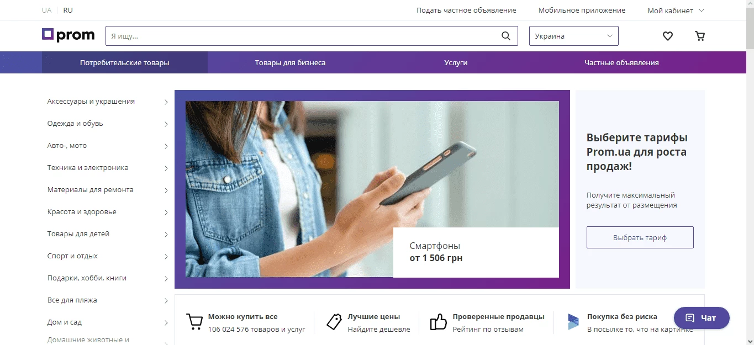Click the search magnifier icon

[x=506, y=36]
